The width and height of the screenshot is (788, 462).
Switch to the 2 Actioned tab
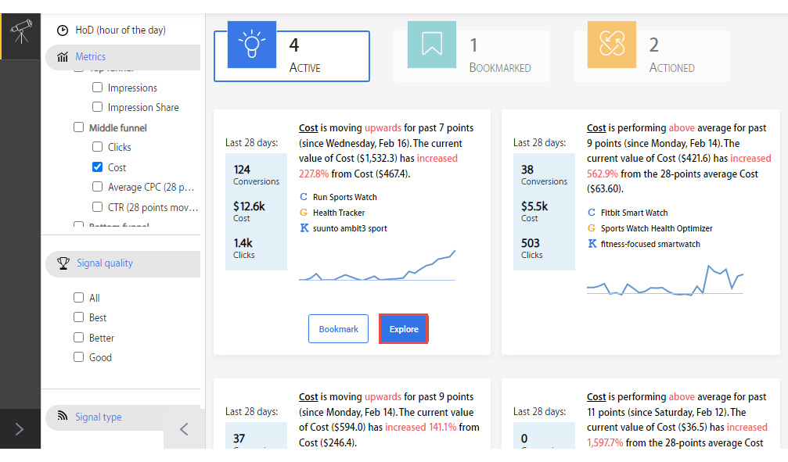click(x=652, y=56)
